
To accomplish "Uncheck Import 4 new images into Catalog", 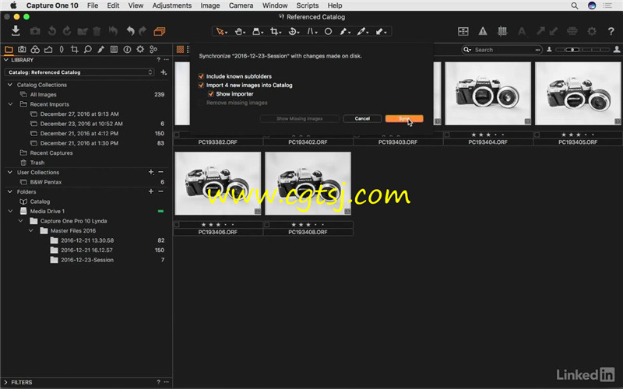I will pyautogui.click(x=201, y=85).
